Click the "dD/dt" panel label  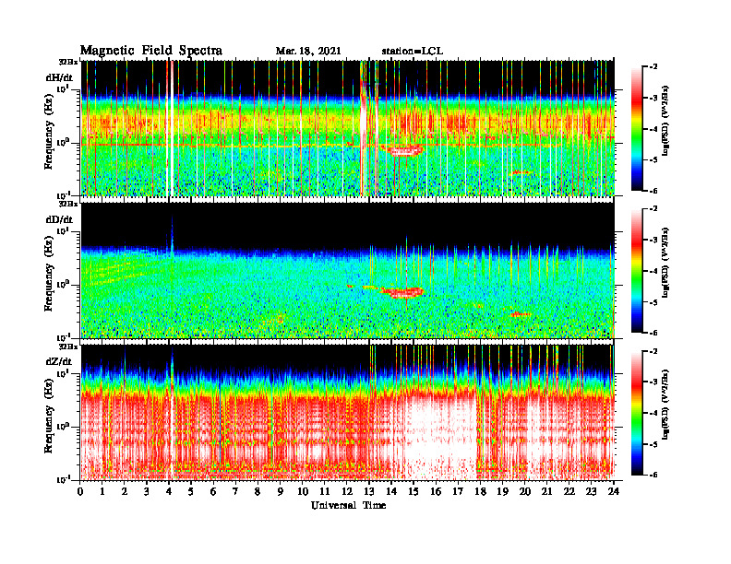tap(59, 219)
